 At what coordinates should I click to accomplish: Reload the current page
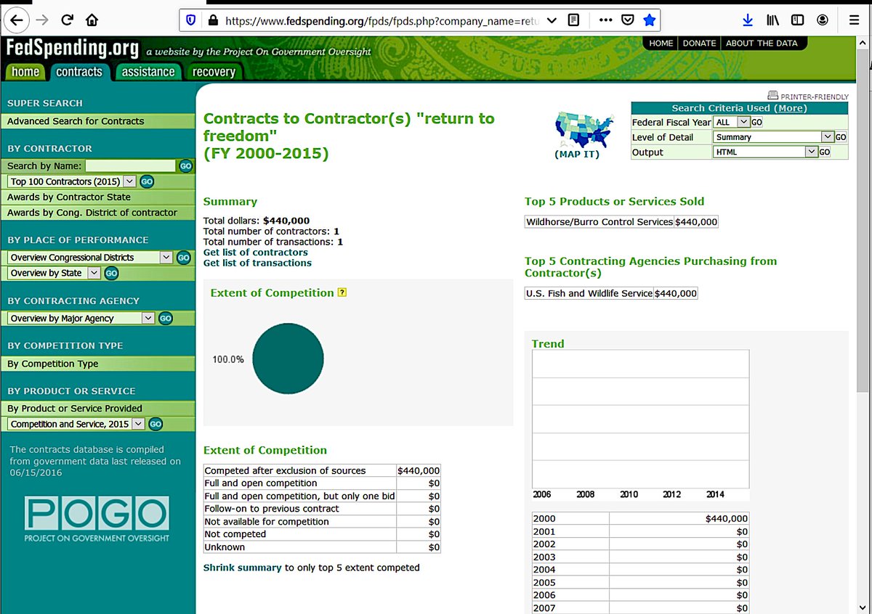[x=67, y=20]
